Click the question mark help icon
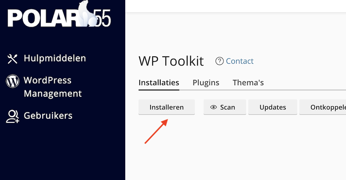346x180 pixels. (219, 61)
